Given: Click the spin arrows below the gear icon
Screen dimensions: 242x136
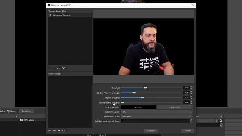Looking at the screenshot, I should click(x=221, y=125).
